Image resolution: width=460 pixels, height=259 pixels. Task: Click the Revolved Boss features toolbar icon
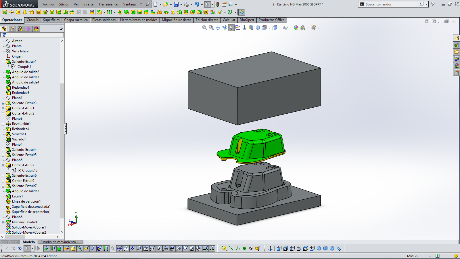pos(11,12)
